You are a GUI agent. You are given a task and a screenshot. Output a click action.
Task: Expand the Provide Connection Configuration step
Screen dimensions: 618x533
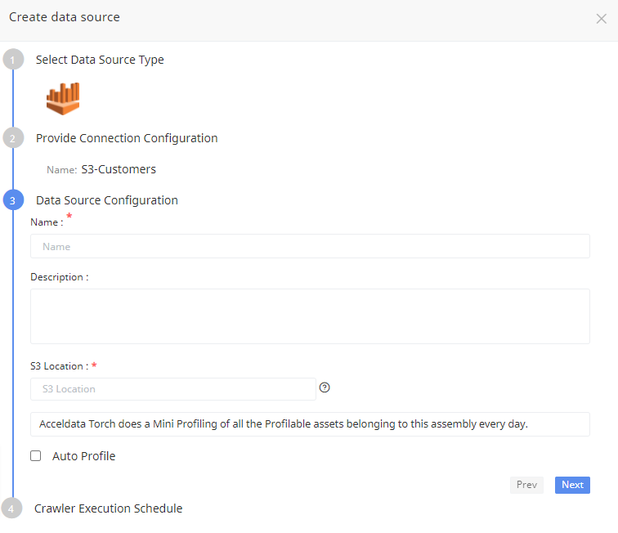click(127, 138)
